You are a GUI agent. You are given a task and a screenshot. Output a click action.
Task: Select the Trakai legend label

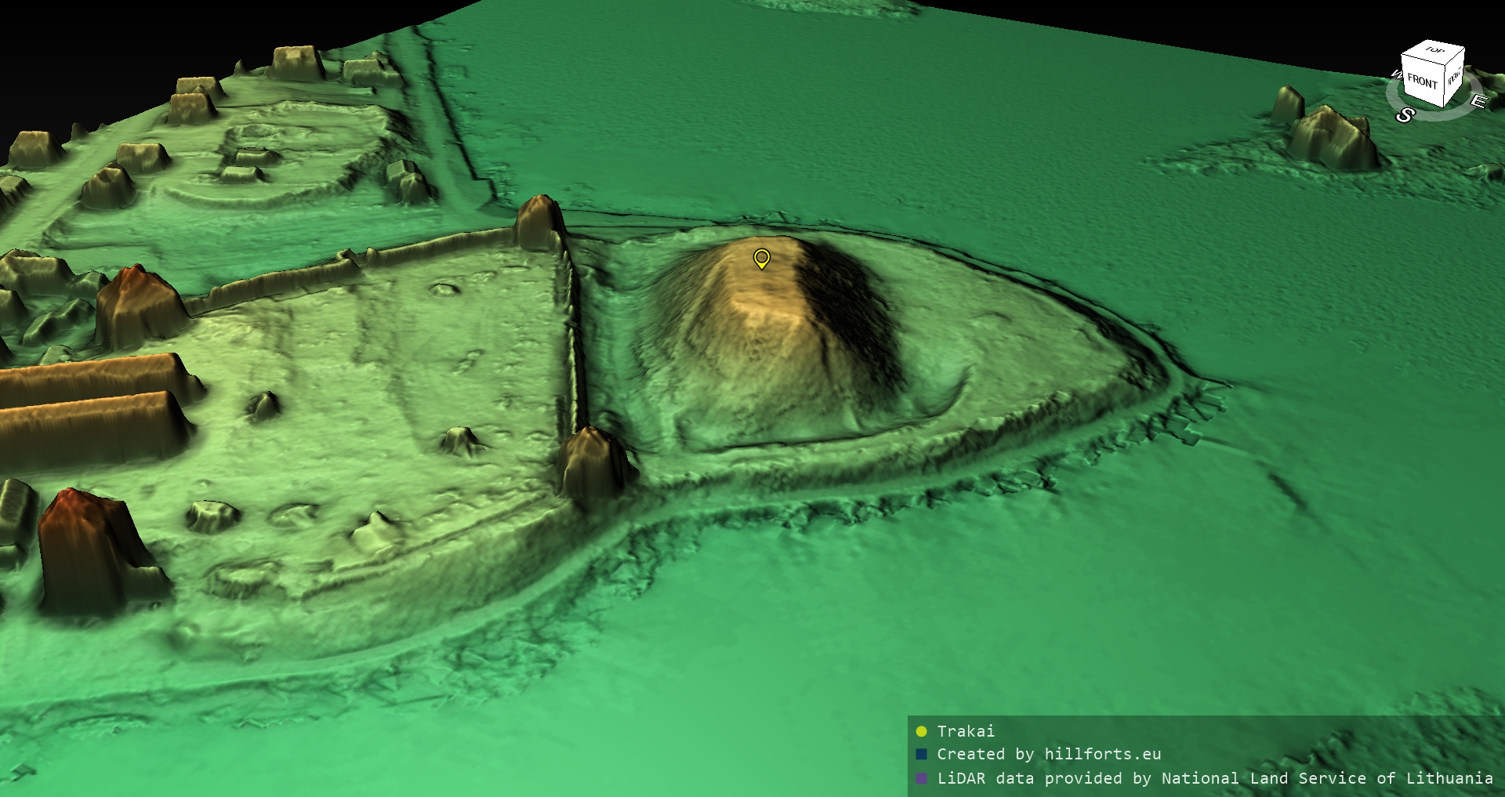(x=966, y=731)
